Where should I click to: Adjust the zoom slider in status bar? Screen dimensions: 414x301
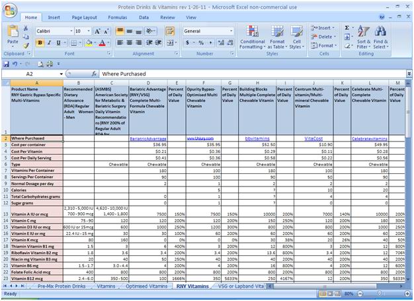coord(380,294)
